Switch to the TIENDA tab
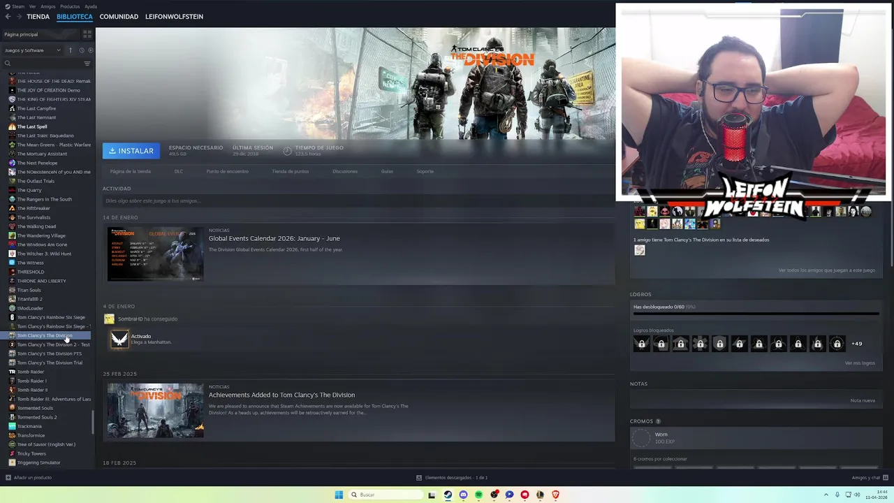 click(x=38, y=17)
